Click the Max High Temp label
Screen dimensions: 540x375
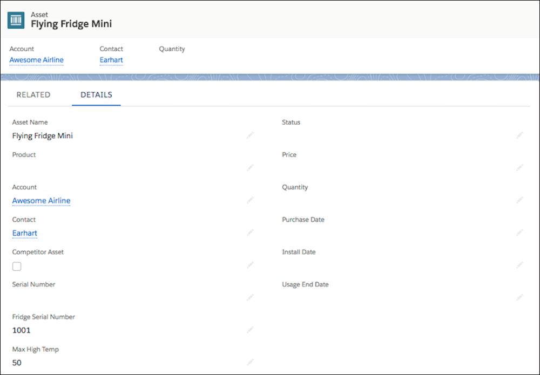tap(36, 349)
